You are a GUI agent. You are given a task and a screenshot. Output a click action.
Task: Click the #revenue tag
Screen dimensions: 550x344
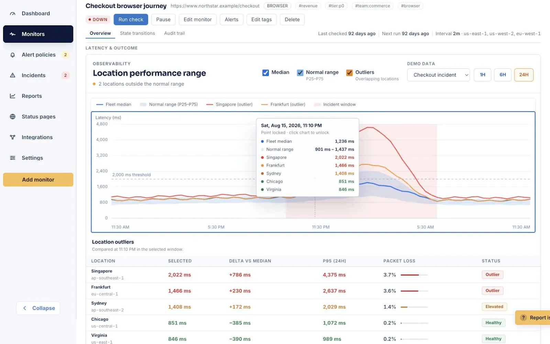click(x=308, y=6)
